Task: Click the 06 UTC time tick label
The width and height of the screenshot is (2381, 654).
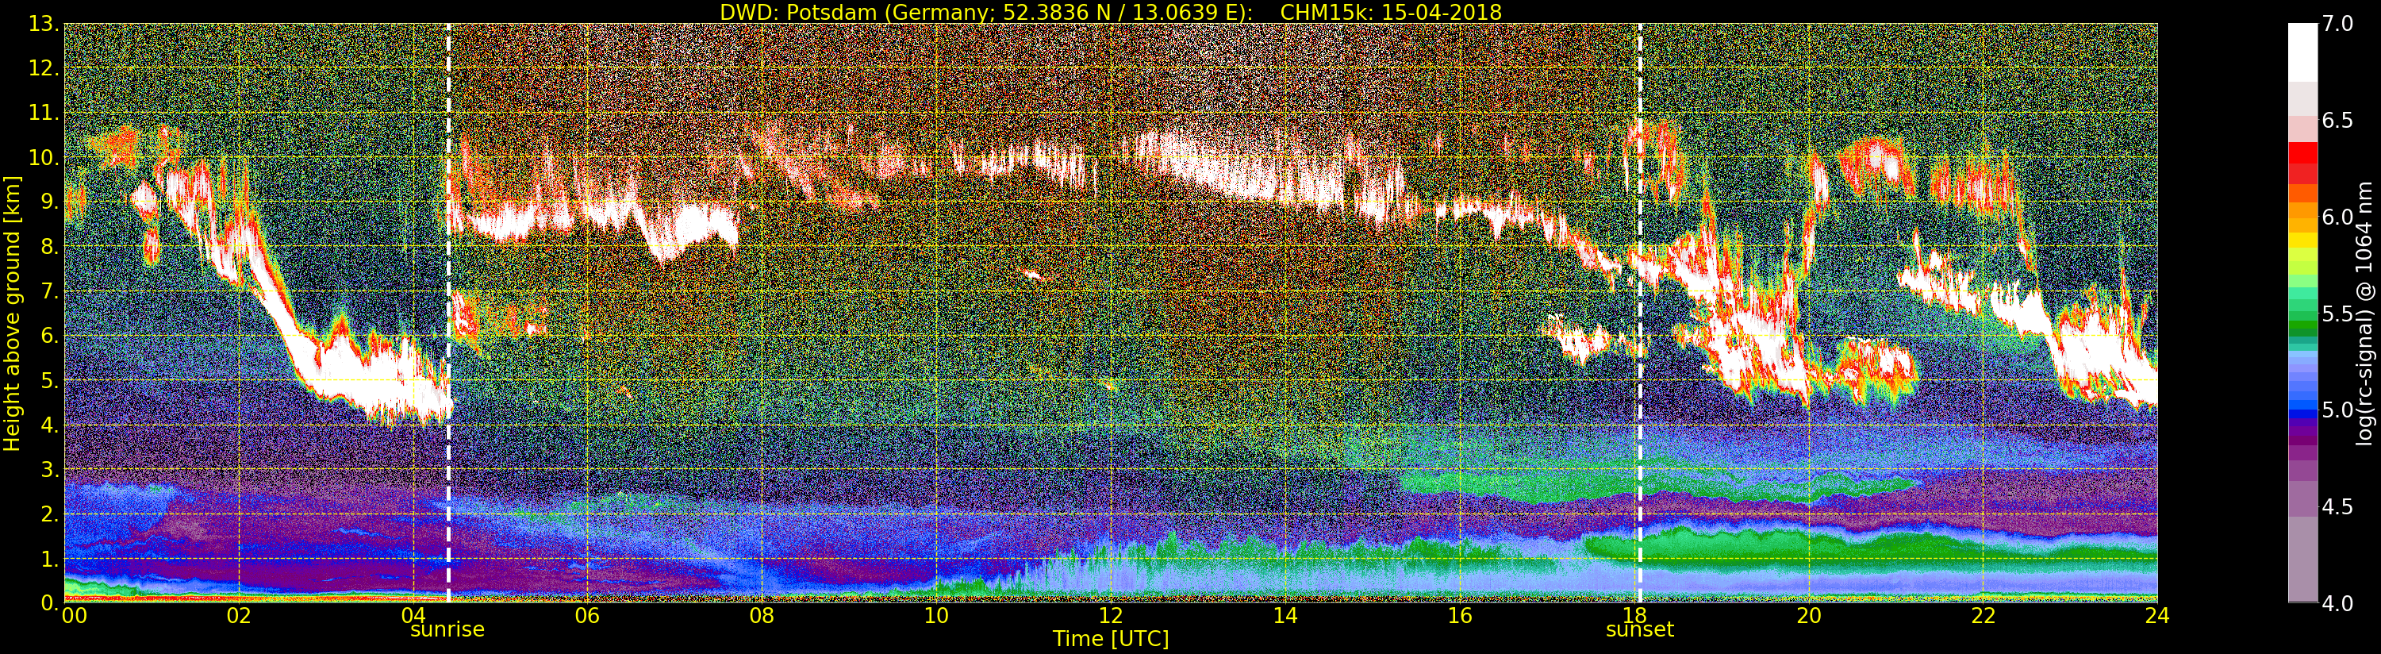Action: [587, 616]
